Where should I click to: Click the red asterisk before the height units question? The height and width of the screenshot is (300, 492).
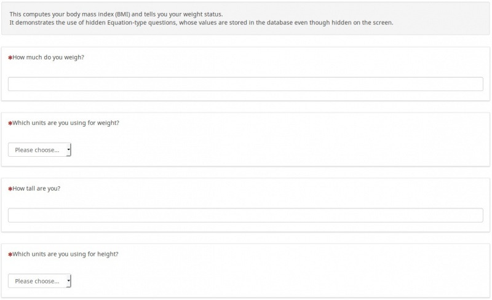coord(10,255)
